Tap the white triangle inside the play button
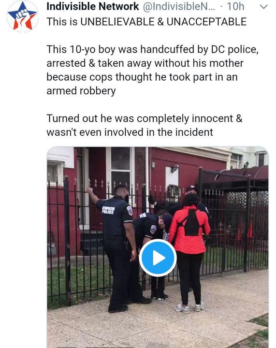 click(x=159, y=258)
